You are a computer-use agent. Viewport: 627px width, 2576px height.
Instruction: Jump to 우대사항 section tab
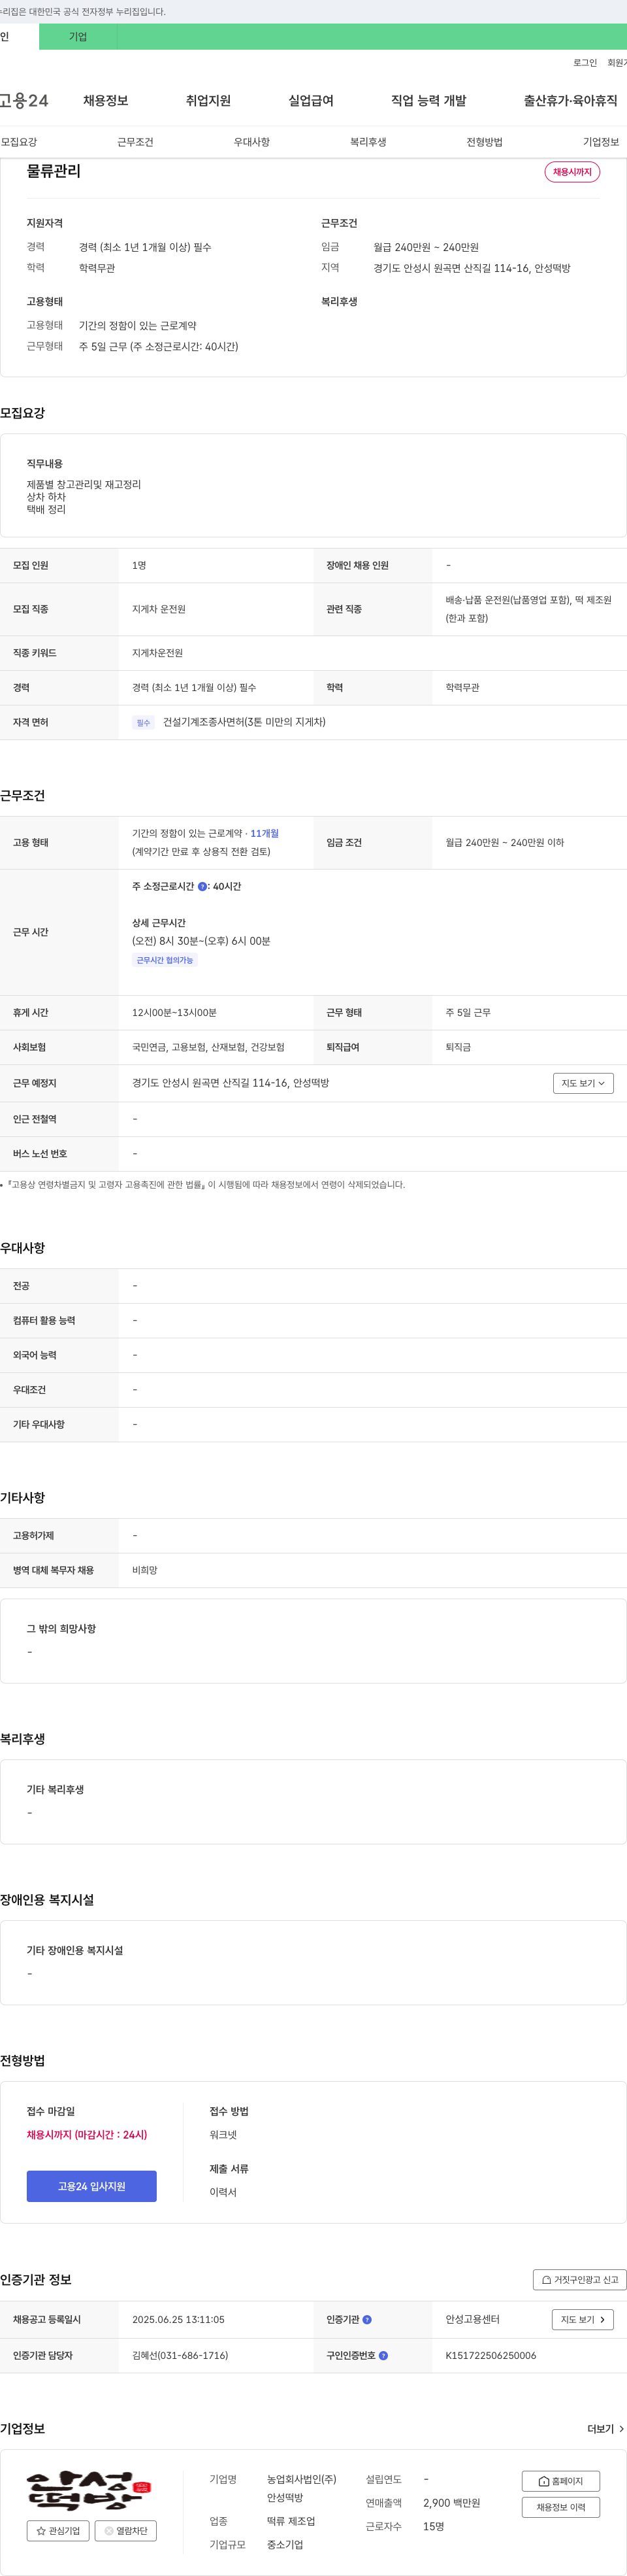pos(251,142)
